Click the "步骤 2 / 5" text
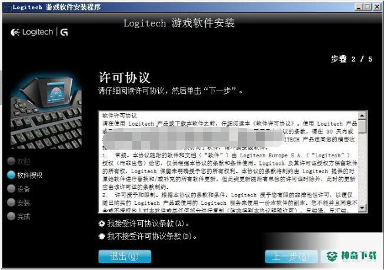The height and width of the screenshot is (270, 384). click(x=352, y=59)
